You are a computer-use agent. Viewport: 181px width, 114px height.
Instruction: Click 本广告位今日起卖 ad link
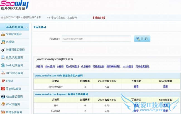click(x=62, y=17)
